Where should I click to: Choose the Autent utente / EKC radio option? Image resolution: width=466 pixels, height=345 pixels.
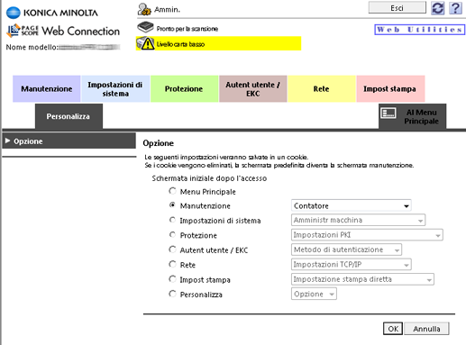tap(172, 250)
